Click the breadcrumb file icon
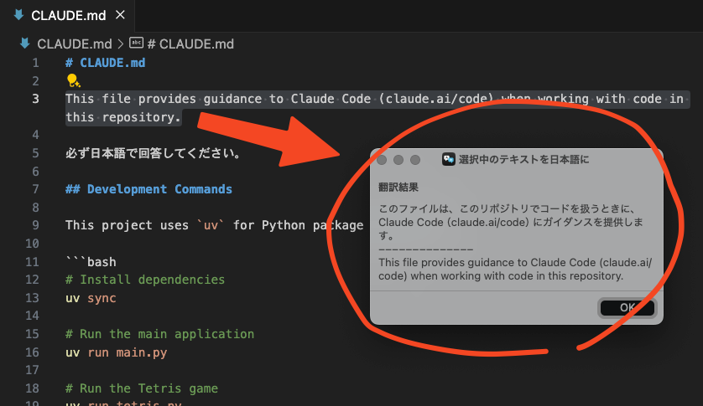Image resolution: width=703 pixels, height=406 pixels. click(x=25, y=44)
